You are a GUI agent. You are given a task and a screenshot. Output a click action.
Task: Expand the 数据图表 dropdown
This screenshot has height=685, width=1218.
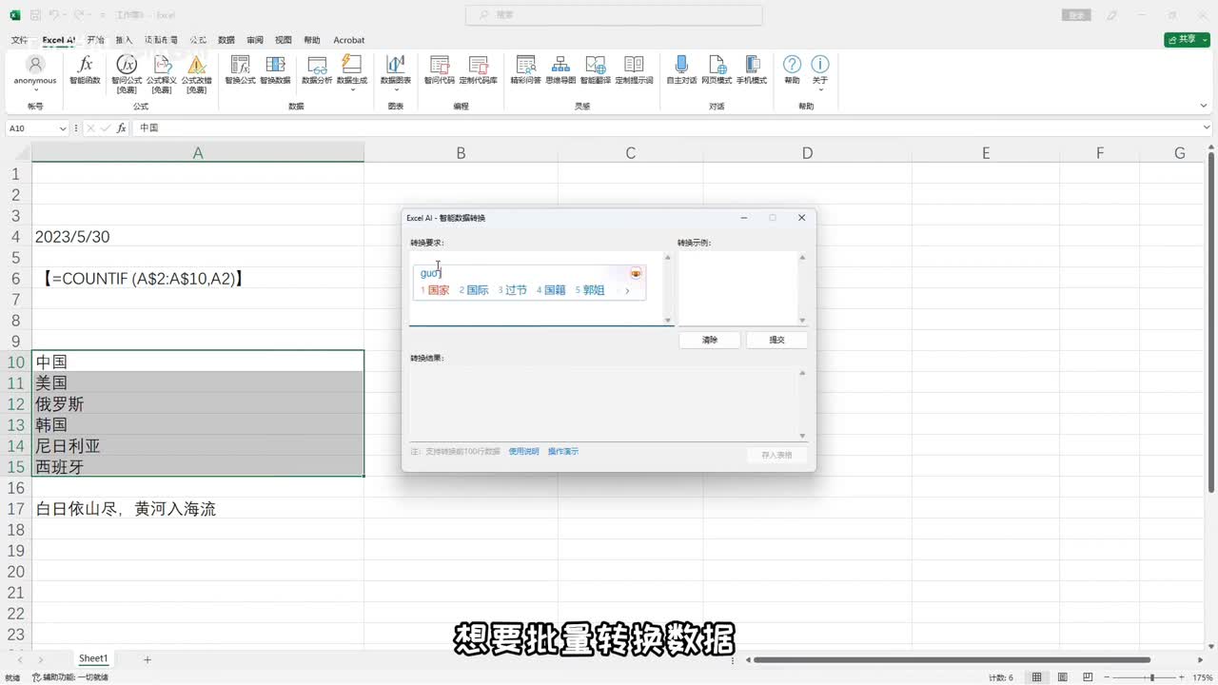pos(396,90)
